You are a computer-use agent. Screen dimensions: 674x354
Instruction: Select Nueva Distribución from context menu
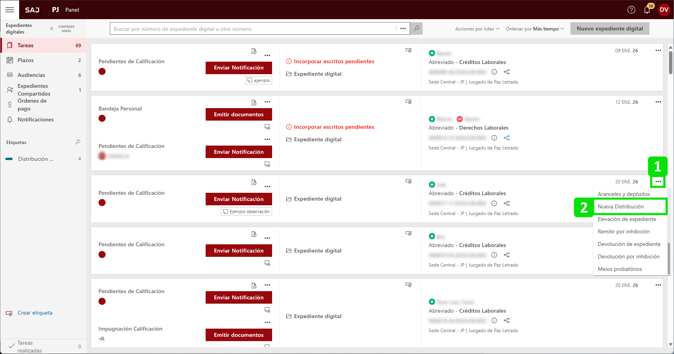click(x=620, y=206)
